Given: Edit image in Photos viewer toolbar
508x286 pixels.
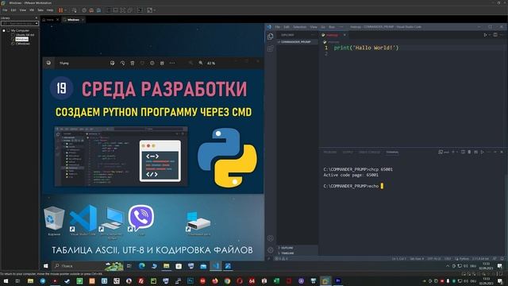Looking at the screenshot, I should click(112, 63).
